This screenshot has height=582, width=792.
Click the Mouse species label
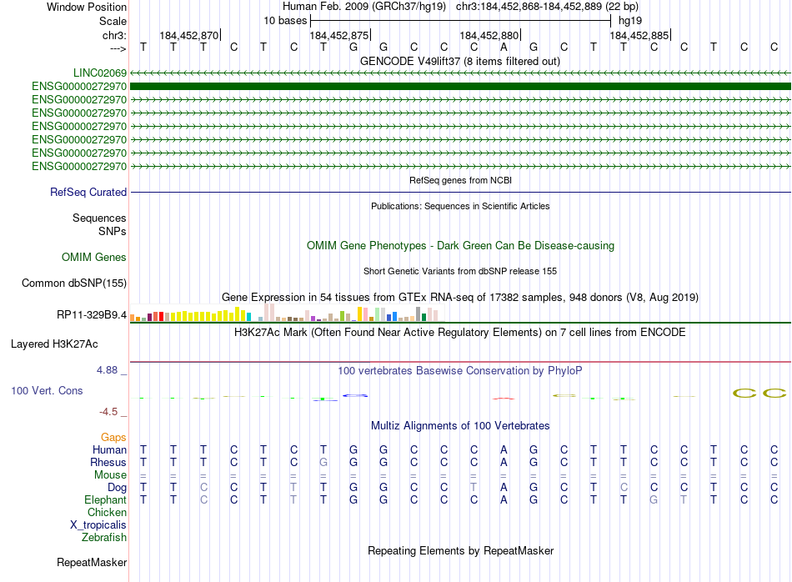pos(110,475)
